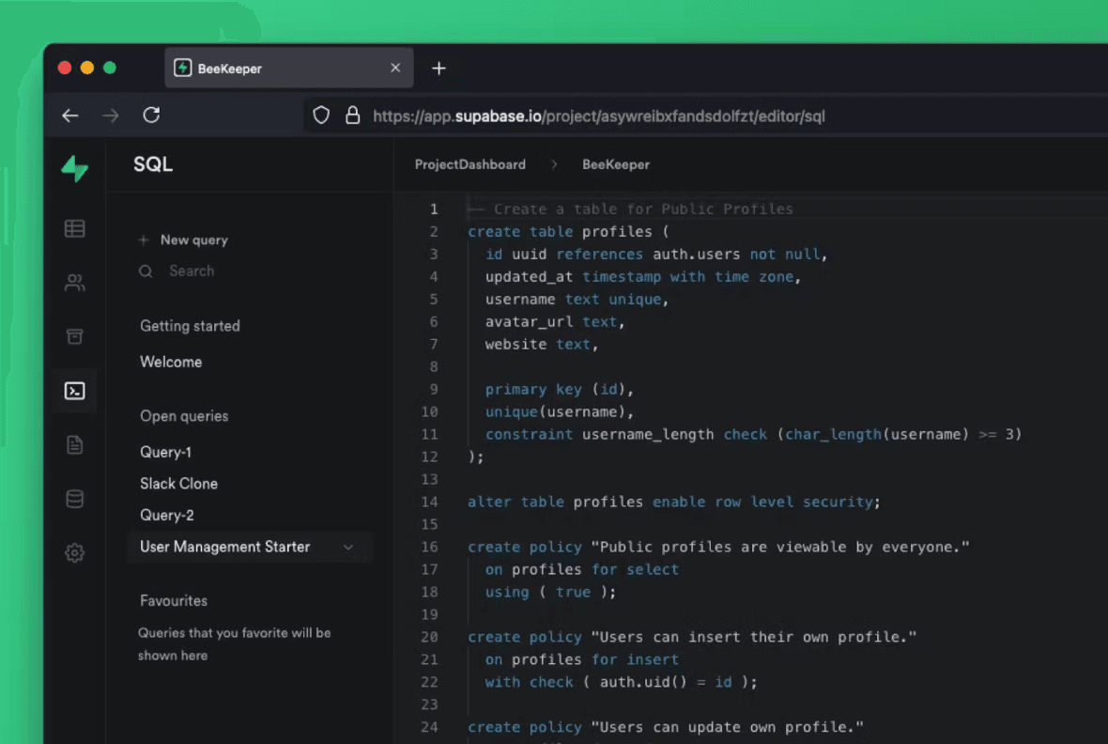The width and height of the screenshot is (1108, 744).
Task: Open the Slack Clone query
Action: 178,484
